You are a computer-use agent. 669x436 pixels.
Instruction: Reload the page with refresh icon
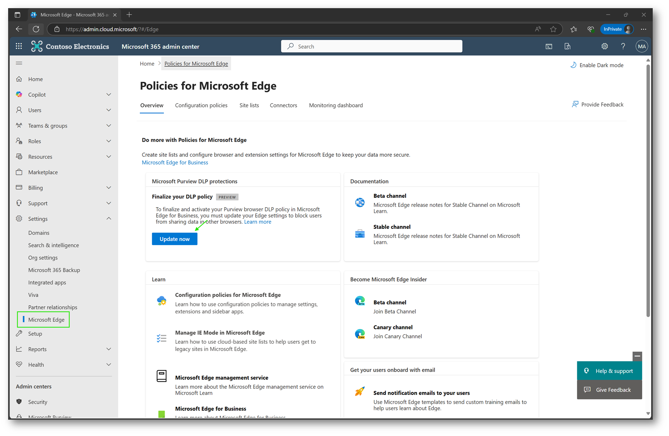(x=36, y=29)
